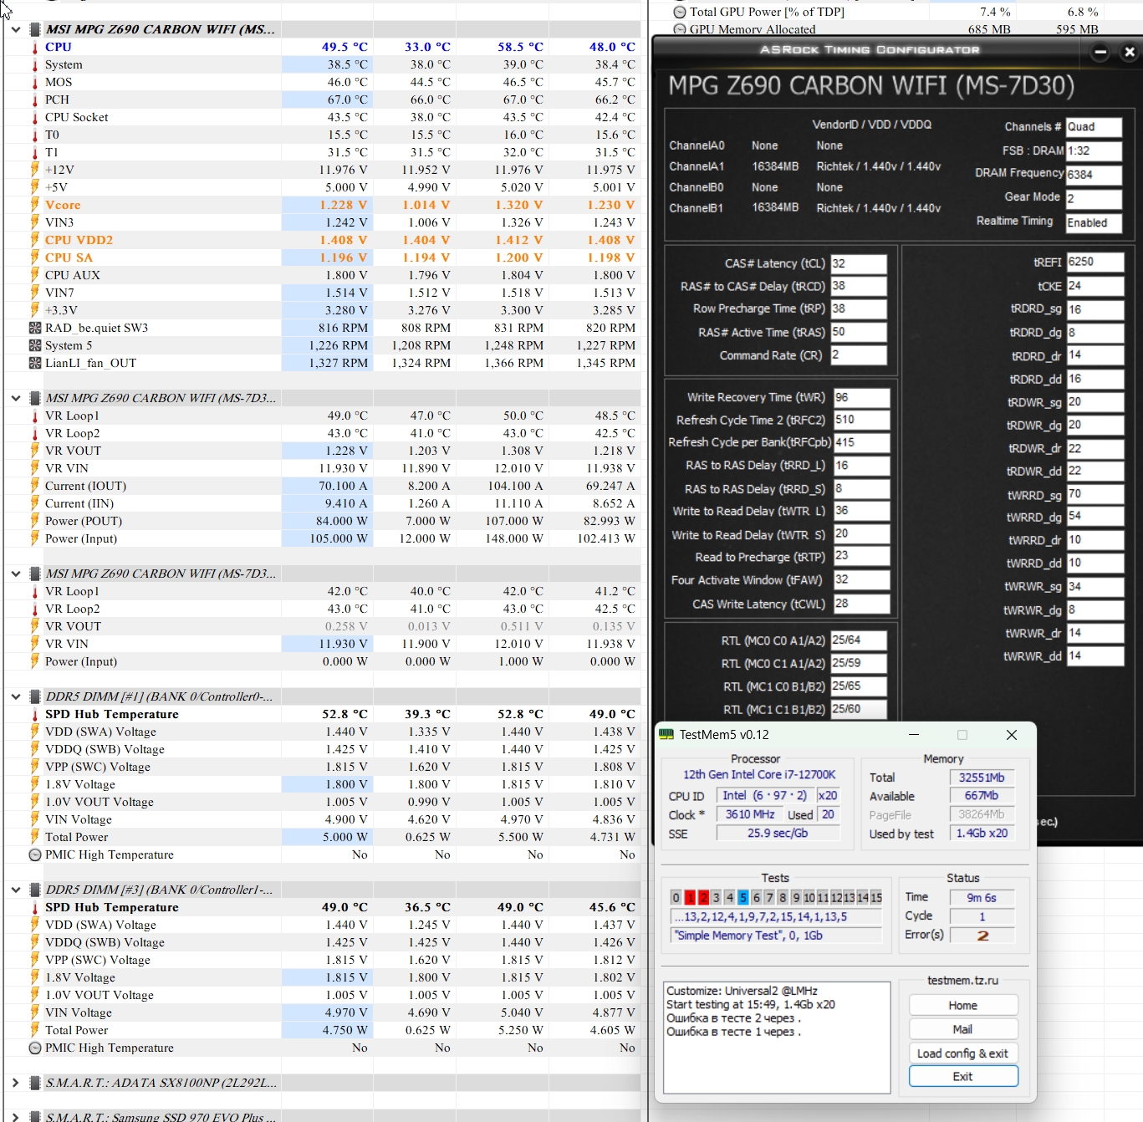Collapse the sensor group containing Vcore

16,29
